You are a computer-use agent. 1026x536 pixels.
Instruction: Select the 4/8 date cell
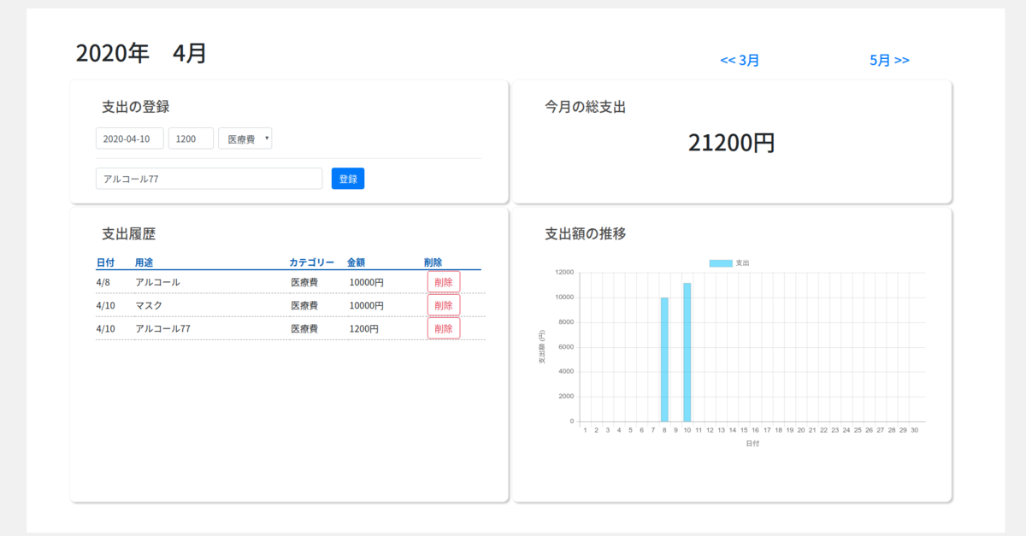103,282
